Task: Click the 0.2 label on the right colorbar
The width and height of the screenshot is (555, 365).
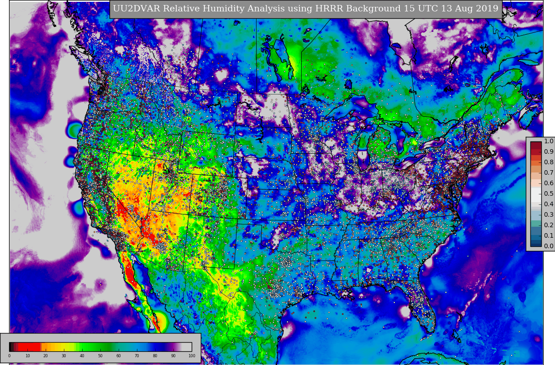Action: point(549,225)
